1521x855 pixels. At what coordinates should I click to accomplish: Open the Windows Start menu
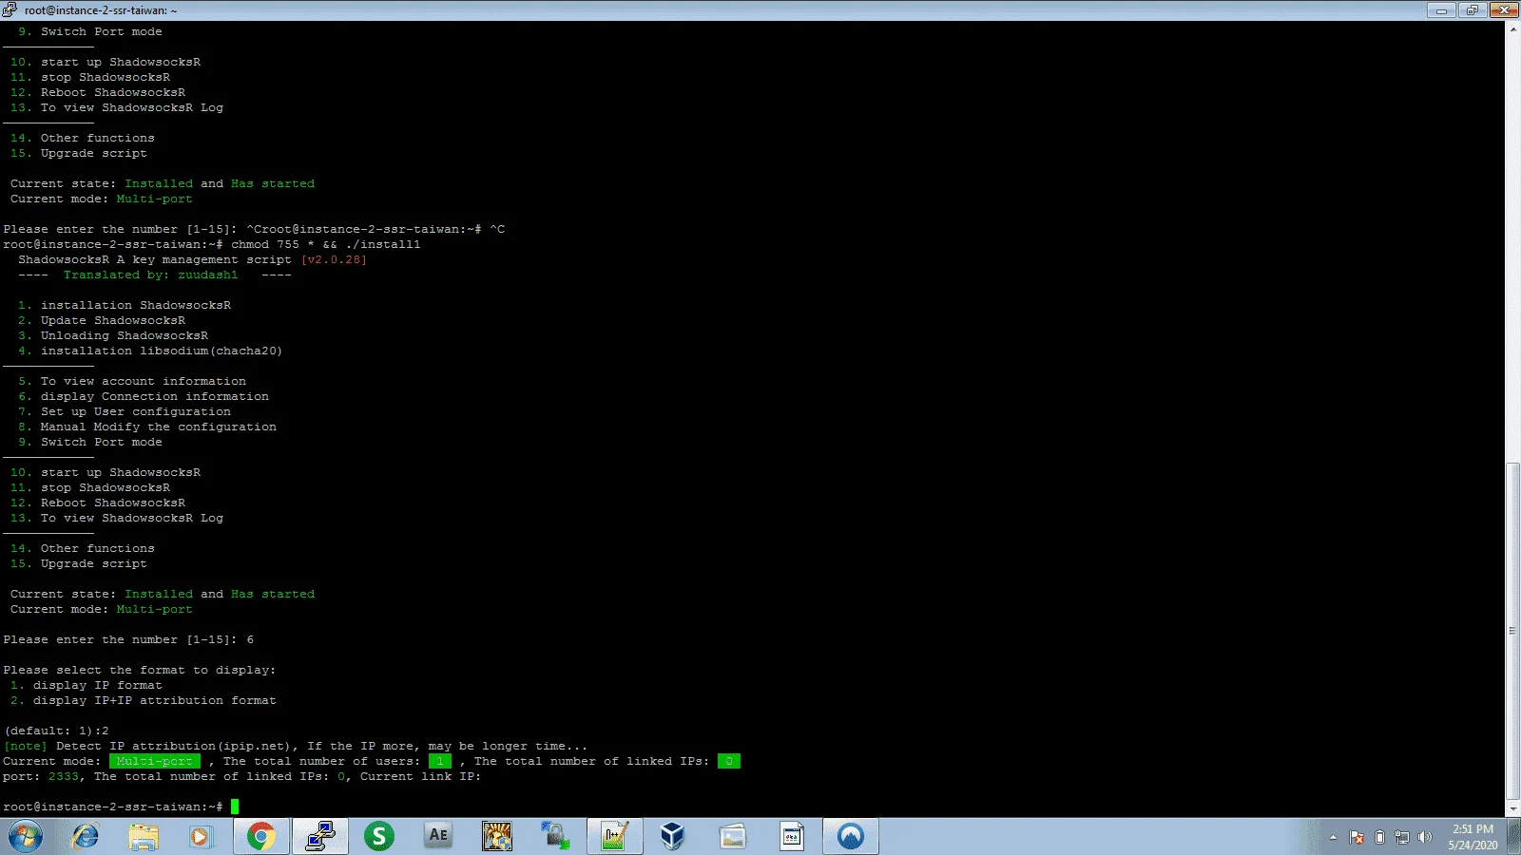[x=26, y=837]
